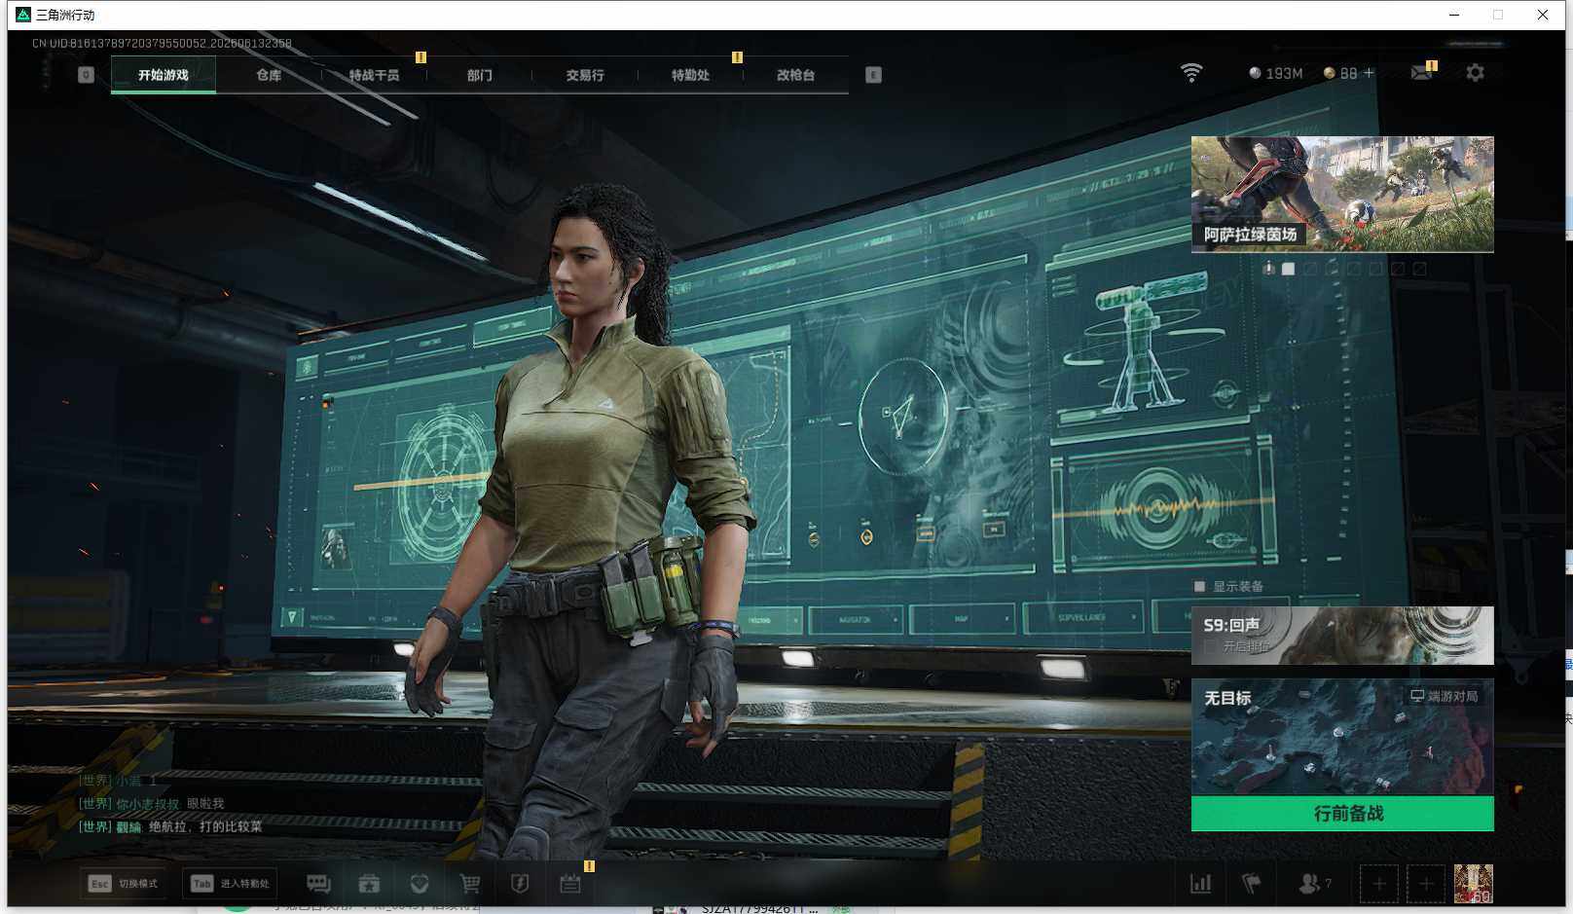The width and height of the screenshot is (1573, 914).
Task: Open the 阿萨拉绿茵场 event banner
Action: click(1342, 195)
